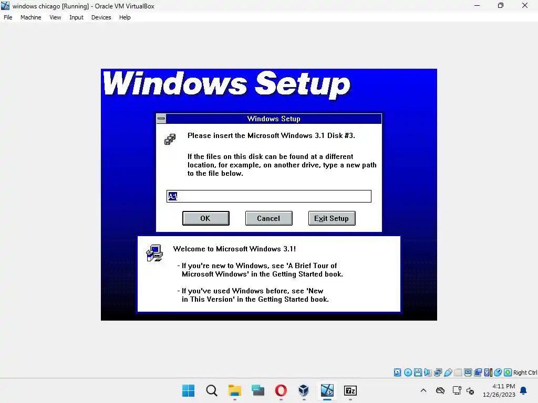Viewport: 538px width, 403px height.
Task: Open the VirtualBox window title bar icon
Action: click(5, 6)
